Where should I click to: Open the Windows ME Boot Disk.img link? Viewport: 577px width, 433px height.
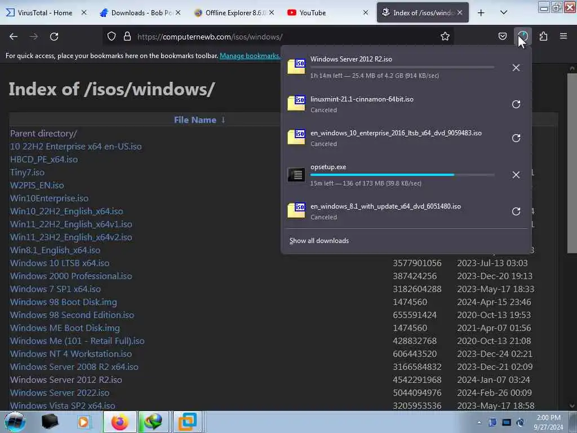[x=65, y=328]
